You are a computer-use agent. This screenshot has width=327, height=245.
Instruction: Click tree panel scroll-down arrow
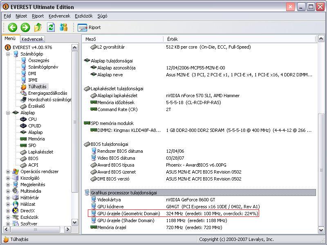(x=75, y=223)
